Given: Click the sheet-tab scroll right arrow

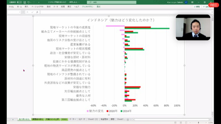Looking at the screenshot, I should [x=13, y=120].
